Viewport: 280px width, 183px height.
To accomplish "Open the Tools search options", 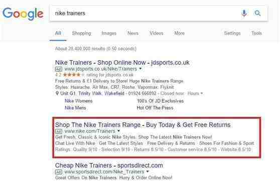I will 256,33.
